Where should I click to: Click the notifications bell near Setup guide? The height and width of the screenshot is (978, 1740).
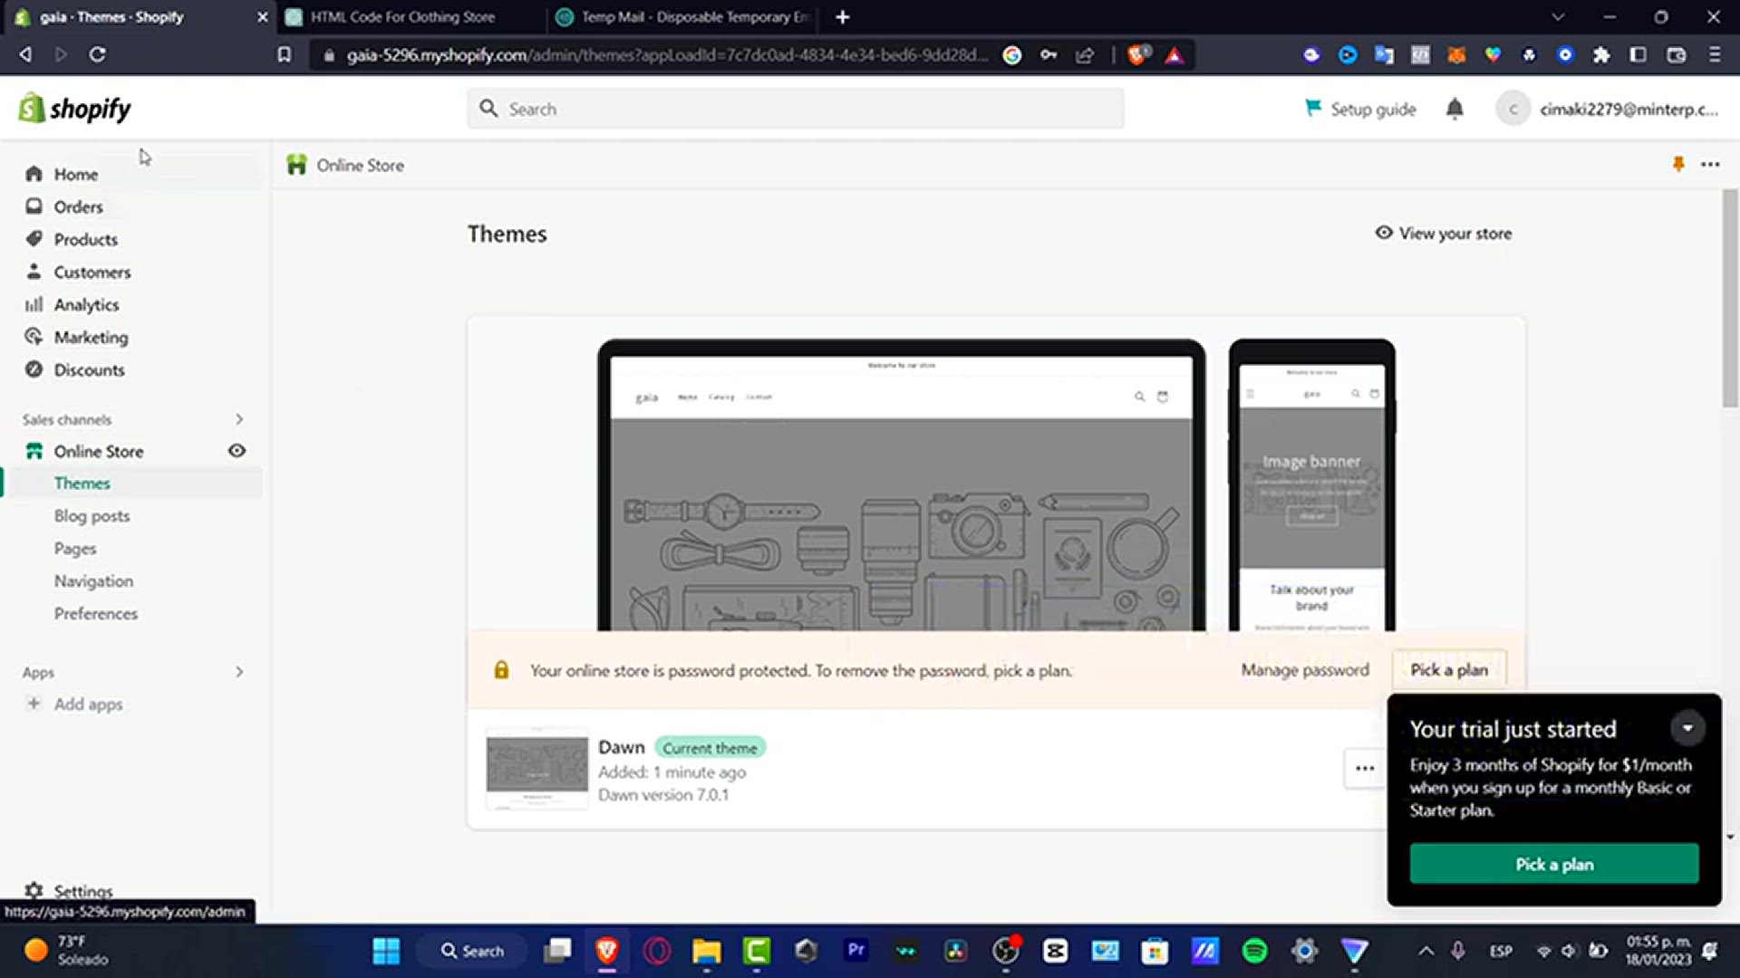(x=1455, y=109)
